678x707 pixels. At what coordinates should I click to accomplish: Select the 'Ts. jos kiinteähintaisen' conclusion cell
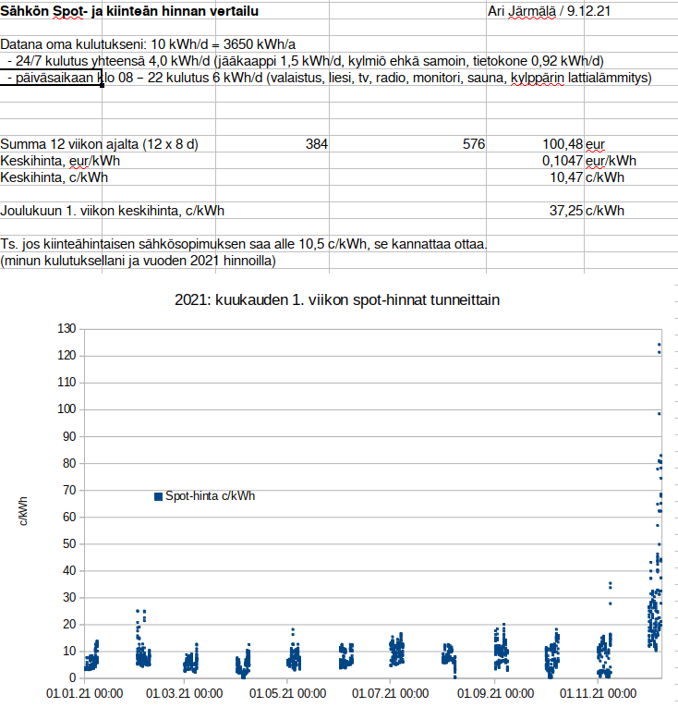pos(244,244)
